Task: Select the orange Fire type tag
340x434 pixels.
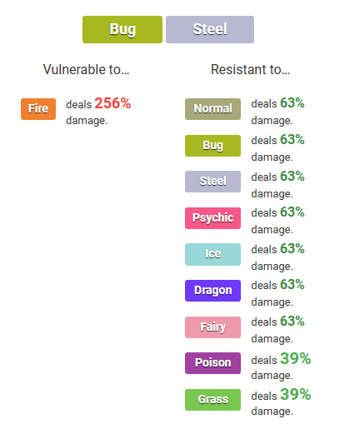Action: click(38, 109)
